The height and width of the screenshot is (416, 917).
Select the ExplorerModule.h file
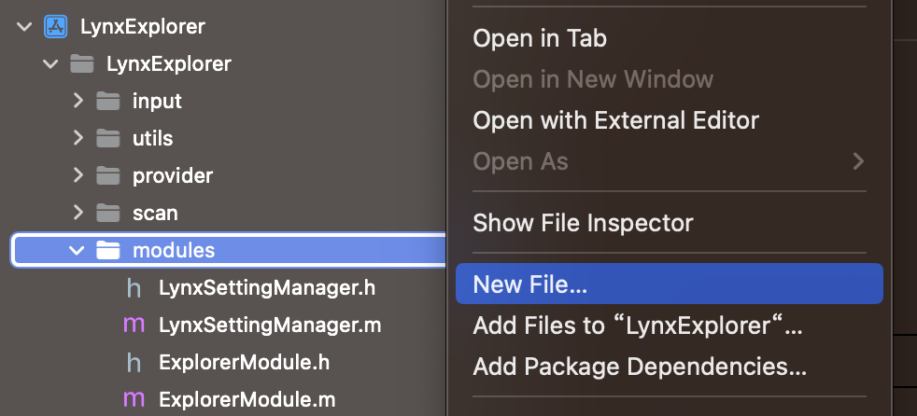pyautogui.click(x=244, y=363)
